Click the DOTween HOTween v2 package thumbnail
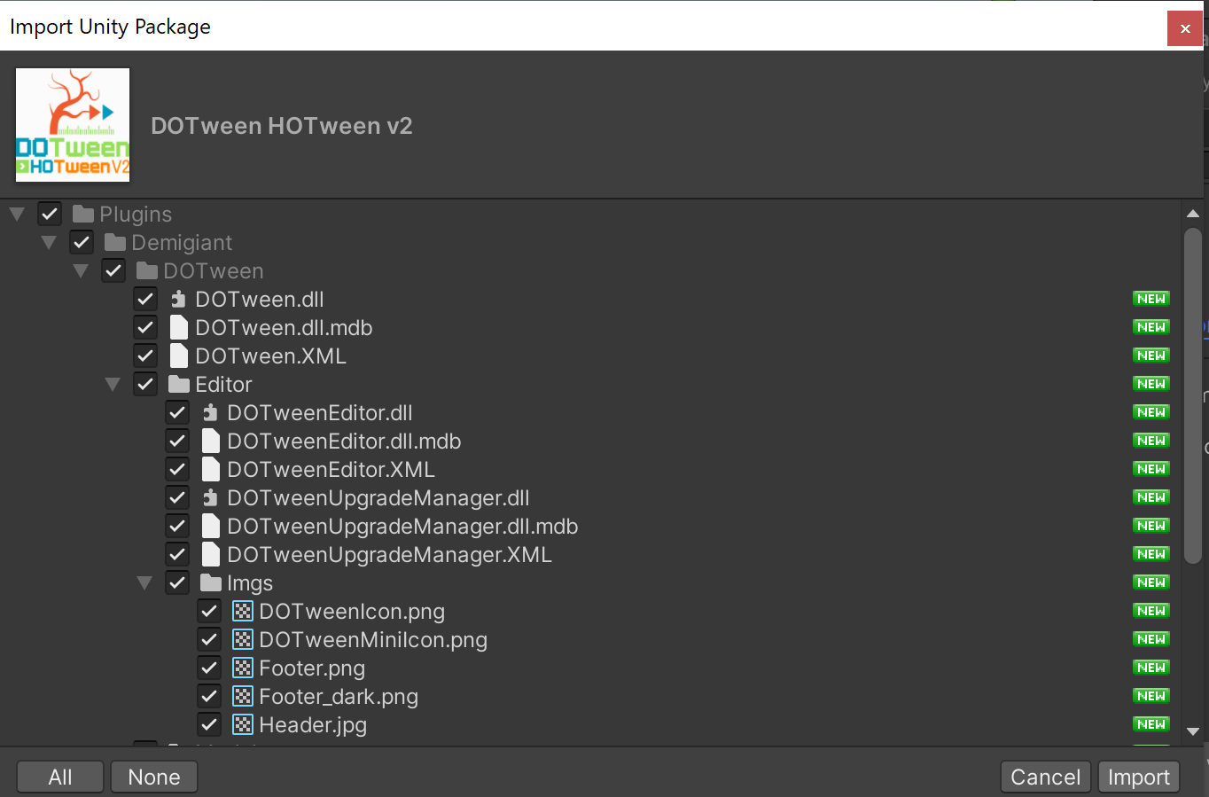Screen dimensions: 1209x797 pos(72,124)
